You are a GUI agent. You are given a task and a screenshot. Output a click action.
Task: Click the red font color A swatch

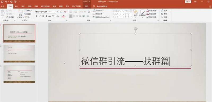click(x=63, y=16)
